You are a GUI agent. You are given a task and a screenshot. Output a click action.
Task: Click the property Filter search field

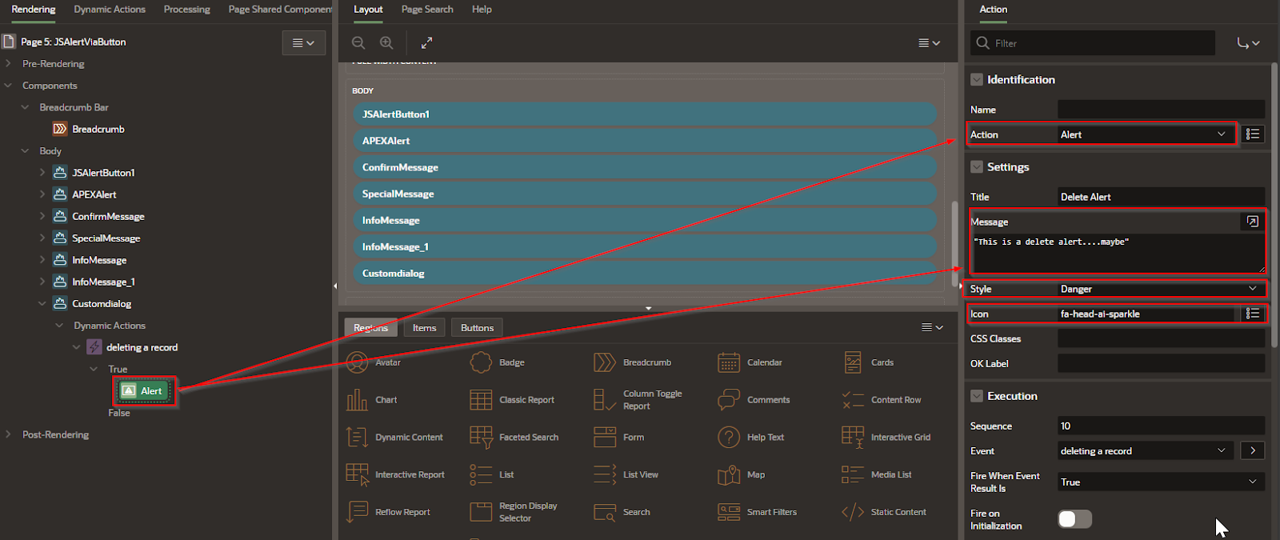click(x=1093, y=43)
